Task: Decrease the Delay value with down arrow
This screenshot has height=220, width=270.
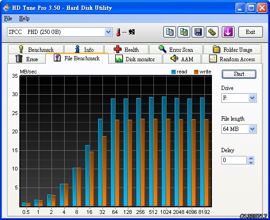Action: (x=251, y=163)
